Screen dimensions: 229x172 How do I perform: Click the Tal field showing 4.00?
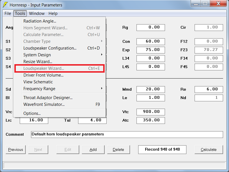92,120
